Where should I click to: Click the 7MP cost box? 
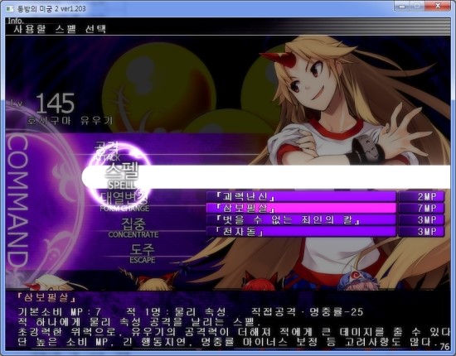[x=421, y=208]
